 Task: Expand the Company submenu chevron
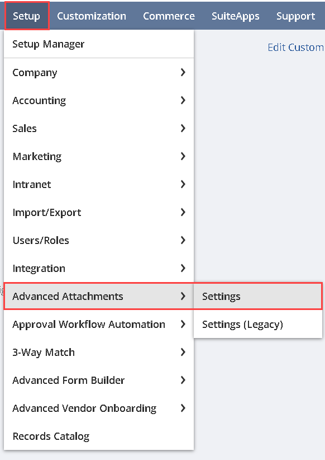[183, 72]
